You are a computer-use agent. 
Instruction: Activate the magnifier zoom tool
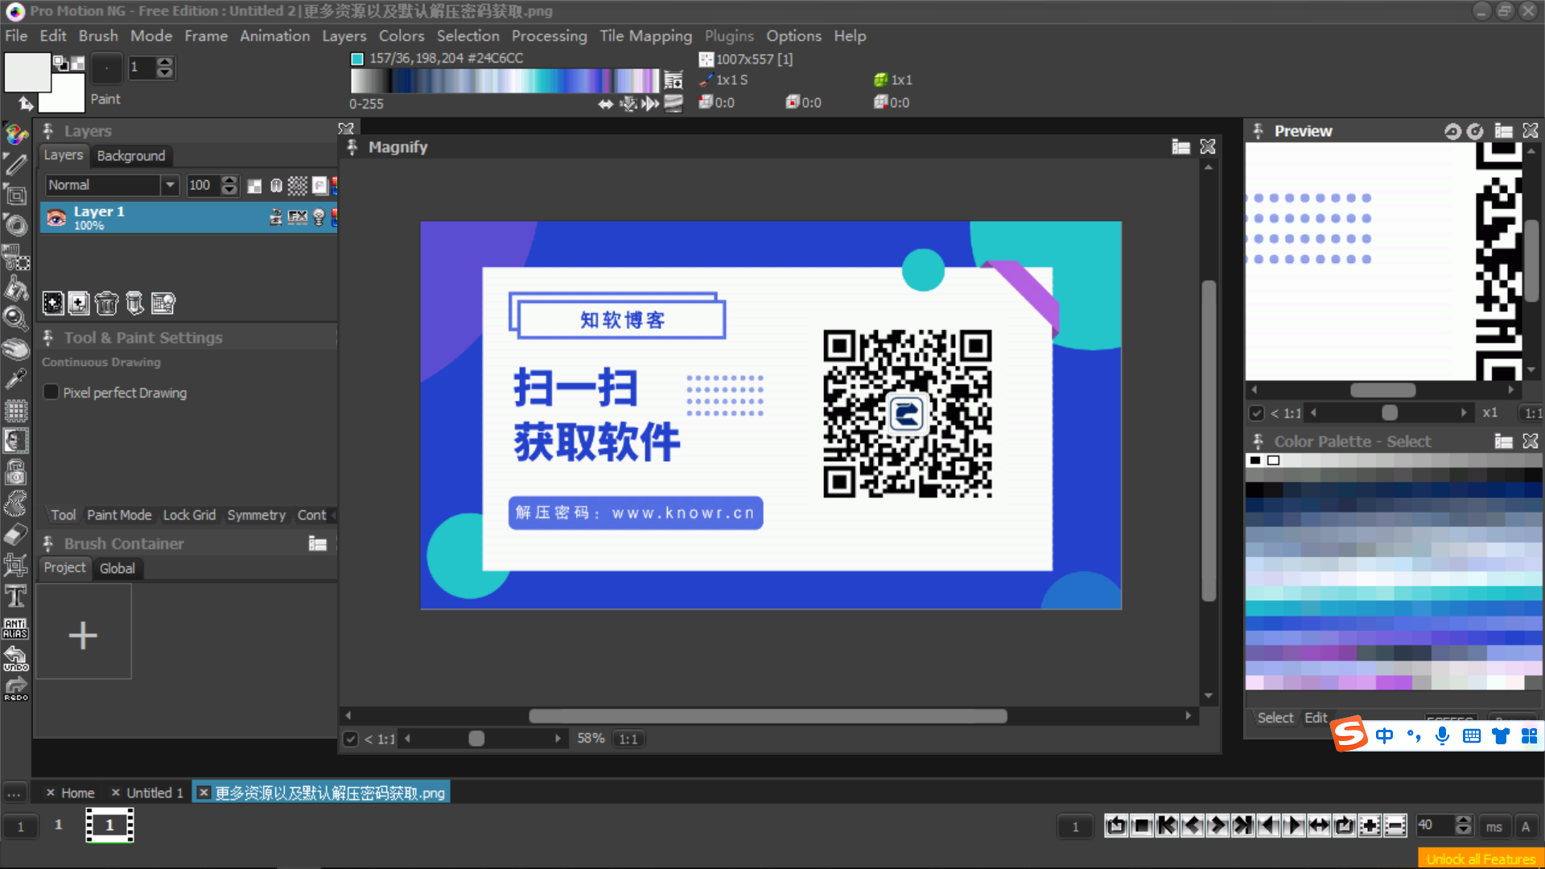pyautogui.click(x=15, y=318)
